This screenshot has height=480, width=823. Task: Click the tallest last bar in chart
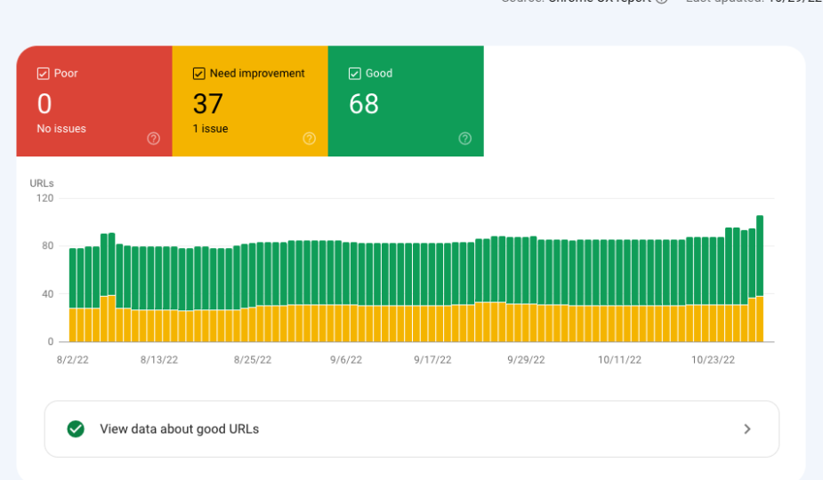[x=760, y=278]
